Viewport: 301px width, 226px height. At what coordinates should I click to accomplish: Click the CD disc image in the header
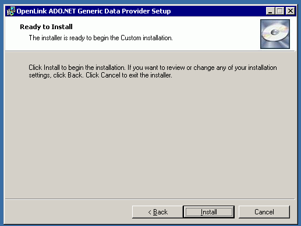click(x=275, y=34)
